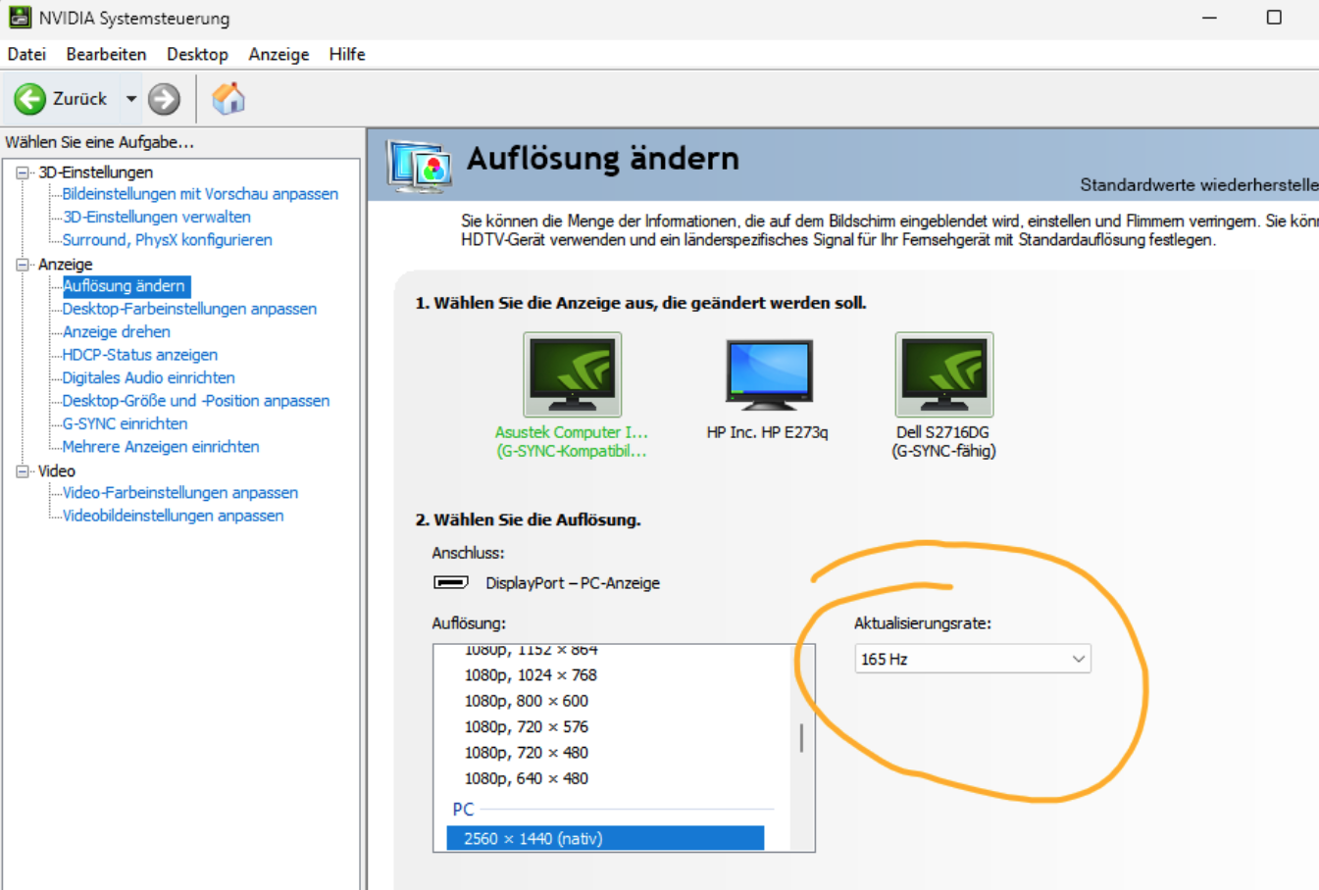Select the Asustek Computer display icon
Screen dimensions: 1319x890
(572, 374)
